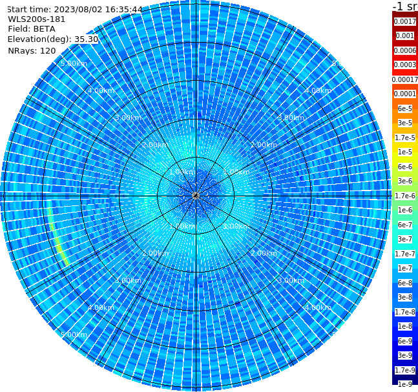
Task: Select the 6e-7 colorbar label
Action: coord(405,225)
